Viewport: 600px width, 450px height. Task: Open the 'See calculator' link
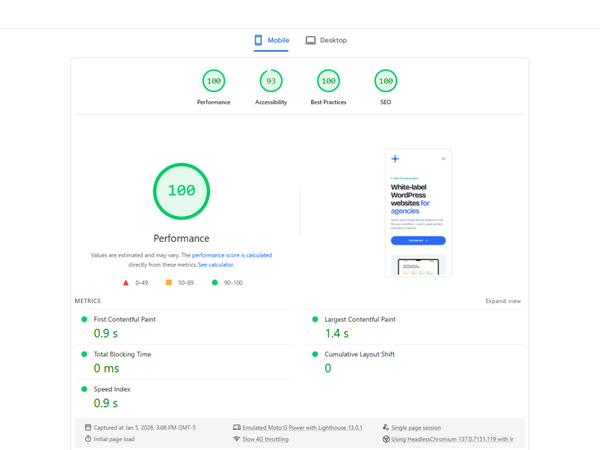[216, 265]
